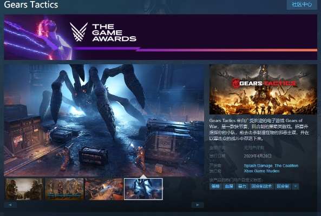The width and height of the screenshot is (321, 216).
Task: Select the 血腥 tag
Action: tap(229, 186)
